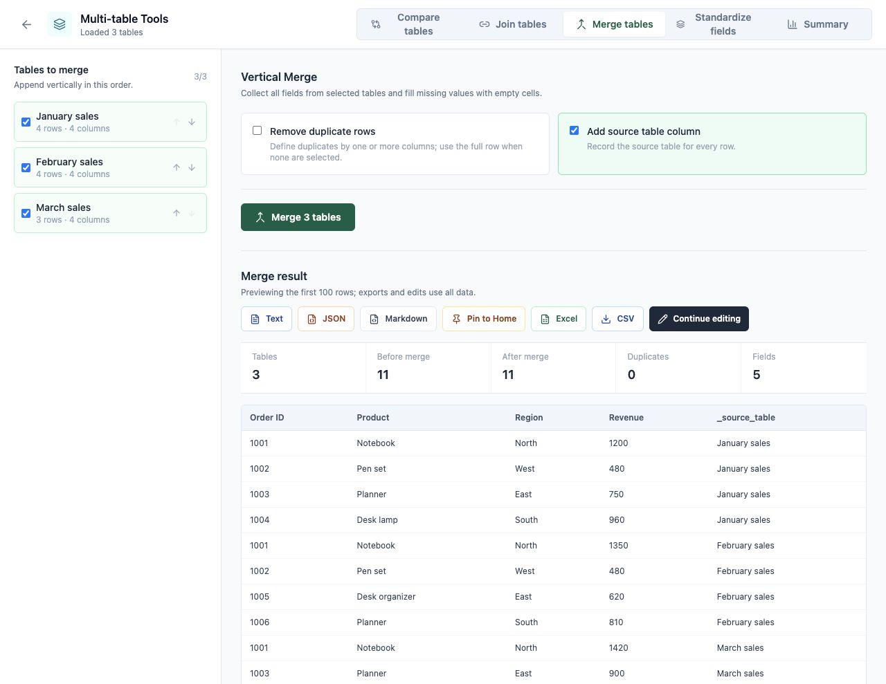Move January sales down in order
Viewport: 886px width, 684px height.
click(192, 122)
